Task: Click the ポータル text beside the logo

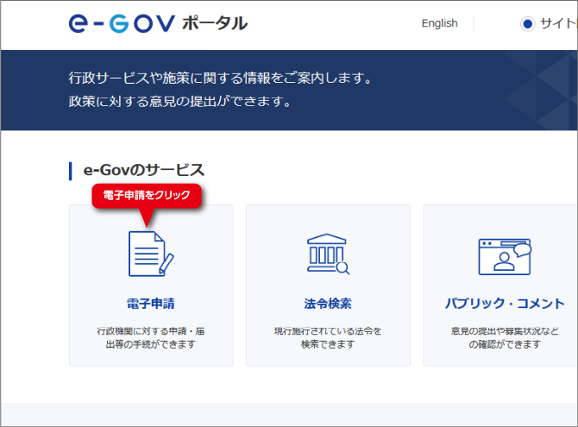Action: tap(215, 23)
